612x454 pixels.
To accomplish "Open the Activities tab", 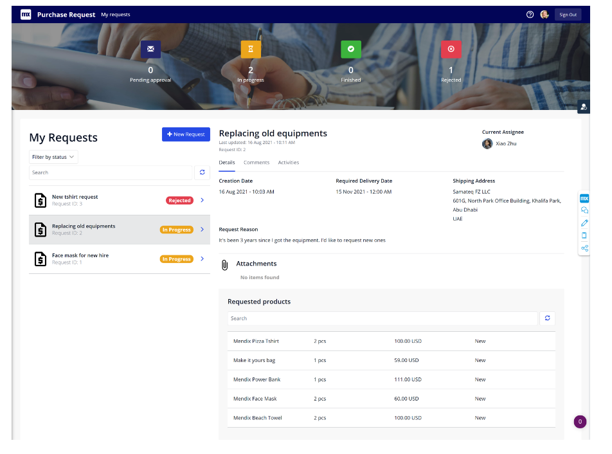I will (x=288, y=162).
